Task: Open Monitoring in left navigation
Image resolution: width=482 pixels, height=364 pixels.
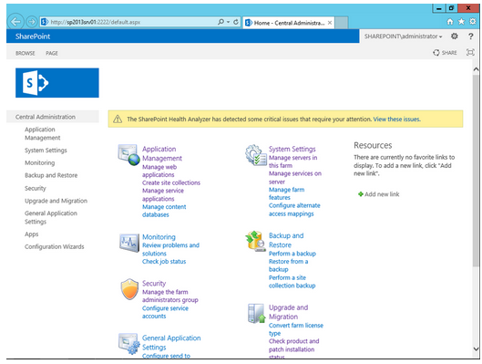Action: click(x=40, y=162)
